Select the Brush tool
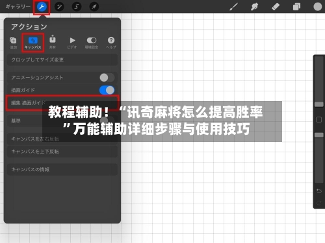The width and height of the screenshot is (325, 243). 233,6
